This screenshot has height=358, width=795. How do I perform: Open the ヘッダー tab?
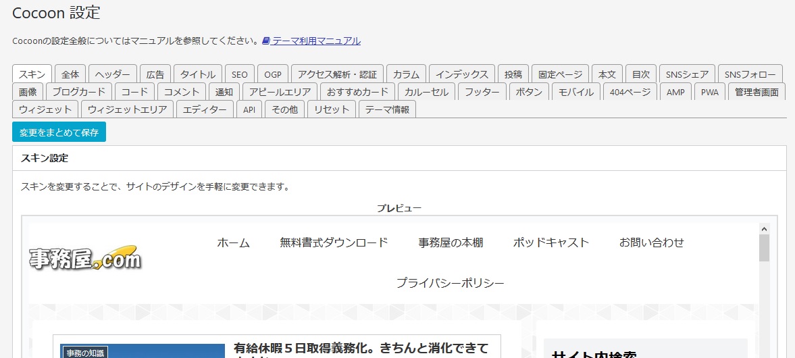tap(113, 74)
